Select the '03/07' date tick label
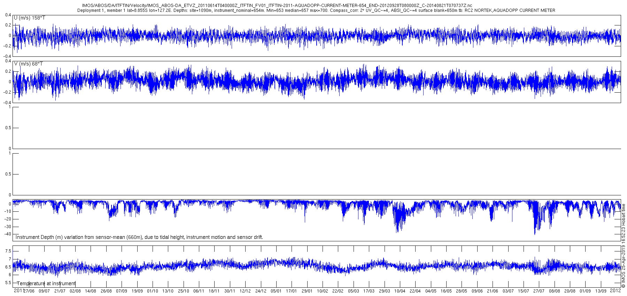 tap(508, 291)
